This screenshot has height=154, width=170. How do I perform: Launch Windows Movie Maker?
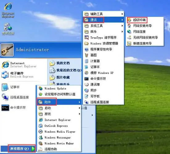(59, 144)
